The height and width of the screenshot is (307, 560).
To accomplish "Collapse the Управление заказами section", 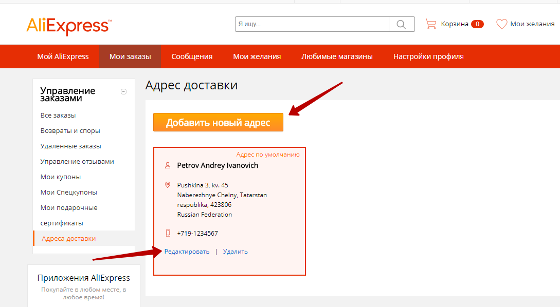I will 123,91.
